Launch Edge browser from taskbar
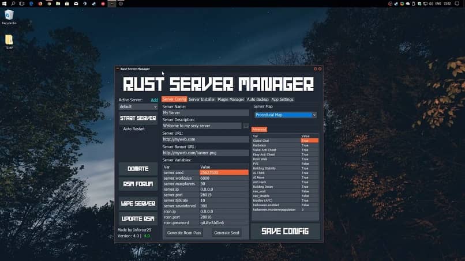Screen dimensions: 465x261 [x=31, y=3]
